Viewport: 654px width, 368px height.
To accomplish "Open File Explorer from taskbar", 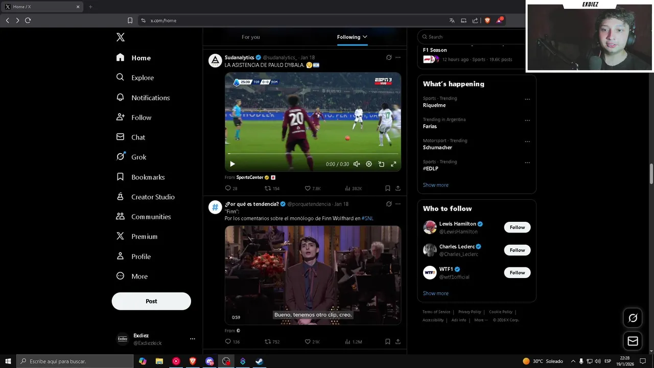I will click(159, 361).
